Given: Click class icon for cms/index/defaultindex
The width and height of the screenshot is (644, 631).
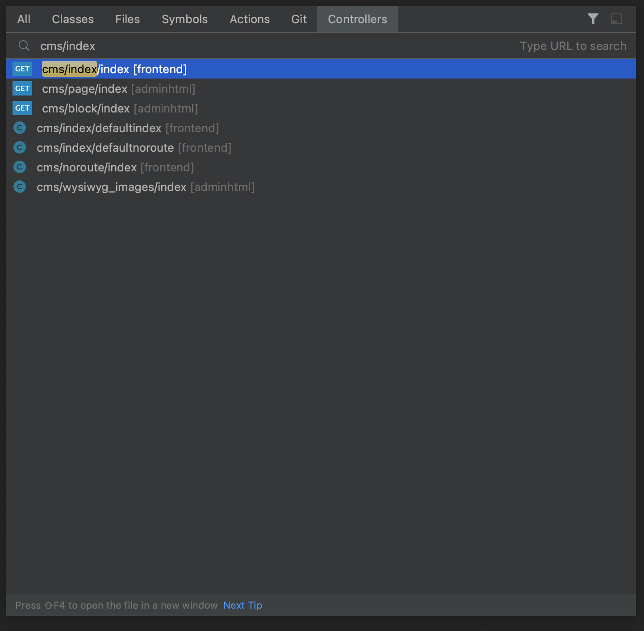Looking at the screenshot, I should coord(20,128).
